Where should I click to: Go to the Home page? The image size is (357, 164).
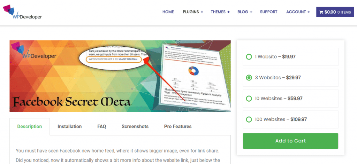click(168, 12)
